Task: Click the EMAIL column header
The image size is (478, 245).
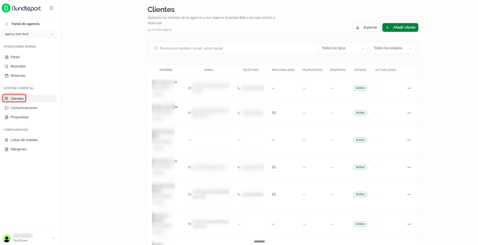Action: pyautogui.click(x=209, y=70)
